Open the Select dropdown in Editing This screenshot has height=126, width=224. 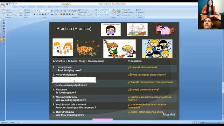(139, 15)
